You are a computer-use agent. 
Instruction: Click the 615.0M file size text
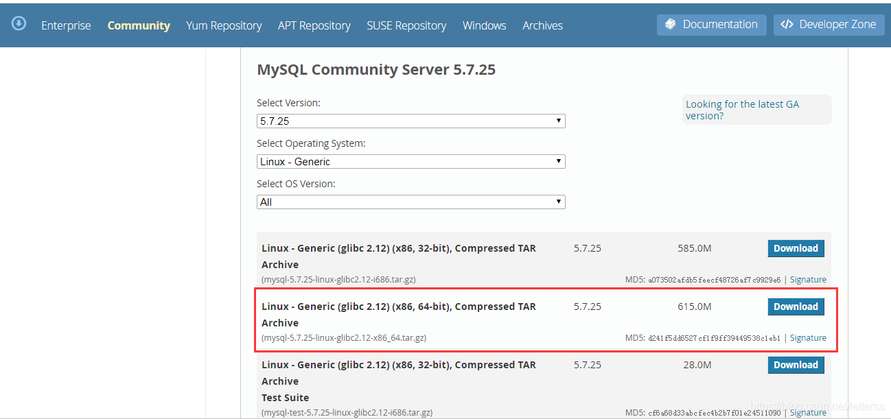695,307
